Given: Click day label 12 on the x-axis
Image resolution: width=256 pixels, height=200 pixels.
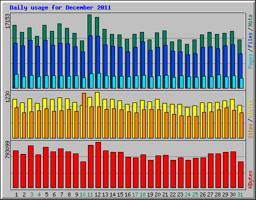Looking at the screenshot, I should [97, 194].
